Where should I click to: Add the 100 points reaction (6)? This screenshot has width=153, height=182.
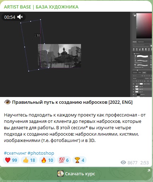coord(64,160)
